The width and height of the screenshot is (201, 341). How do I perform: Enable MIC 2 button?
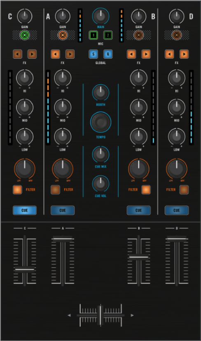(108, 35)
